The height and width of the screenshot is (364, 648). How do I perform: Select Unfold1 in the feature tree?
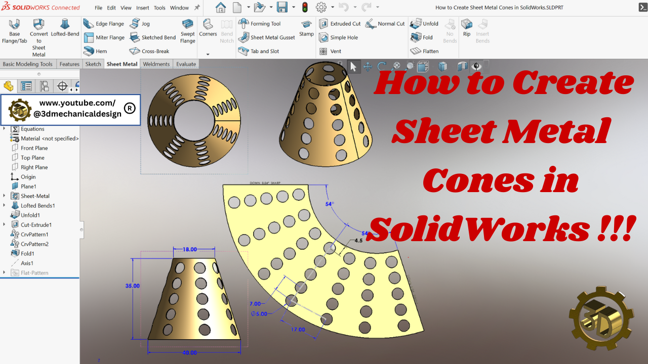click(30, 215)
